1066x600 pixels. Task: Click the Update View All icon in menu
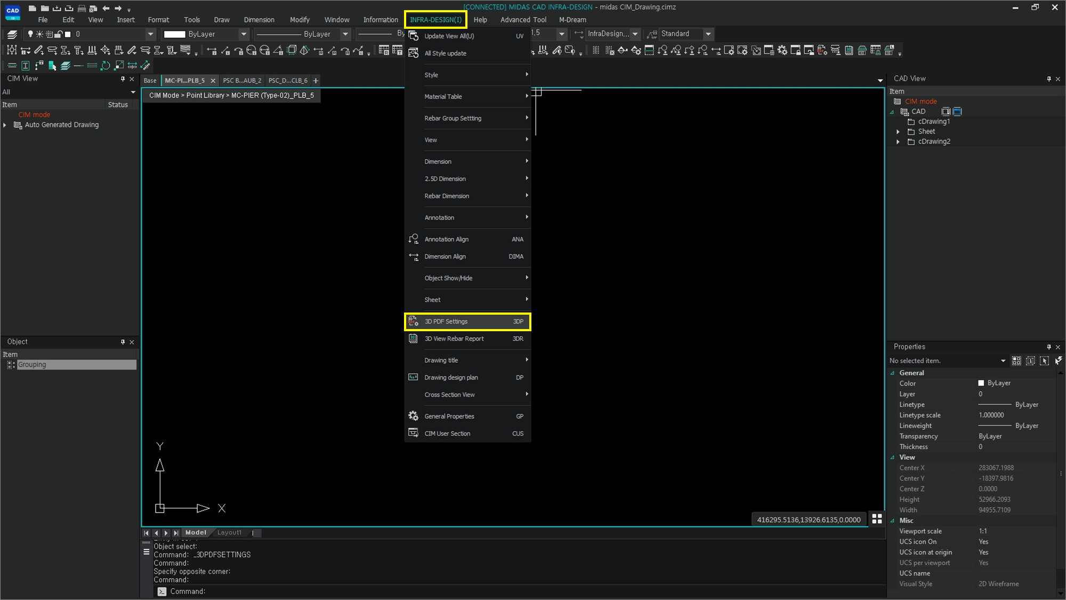413,36
